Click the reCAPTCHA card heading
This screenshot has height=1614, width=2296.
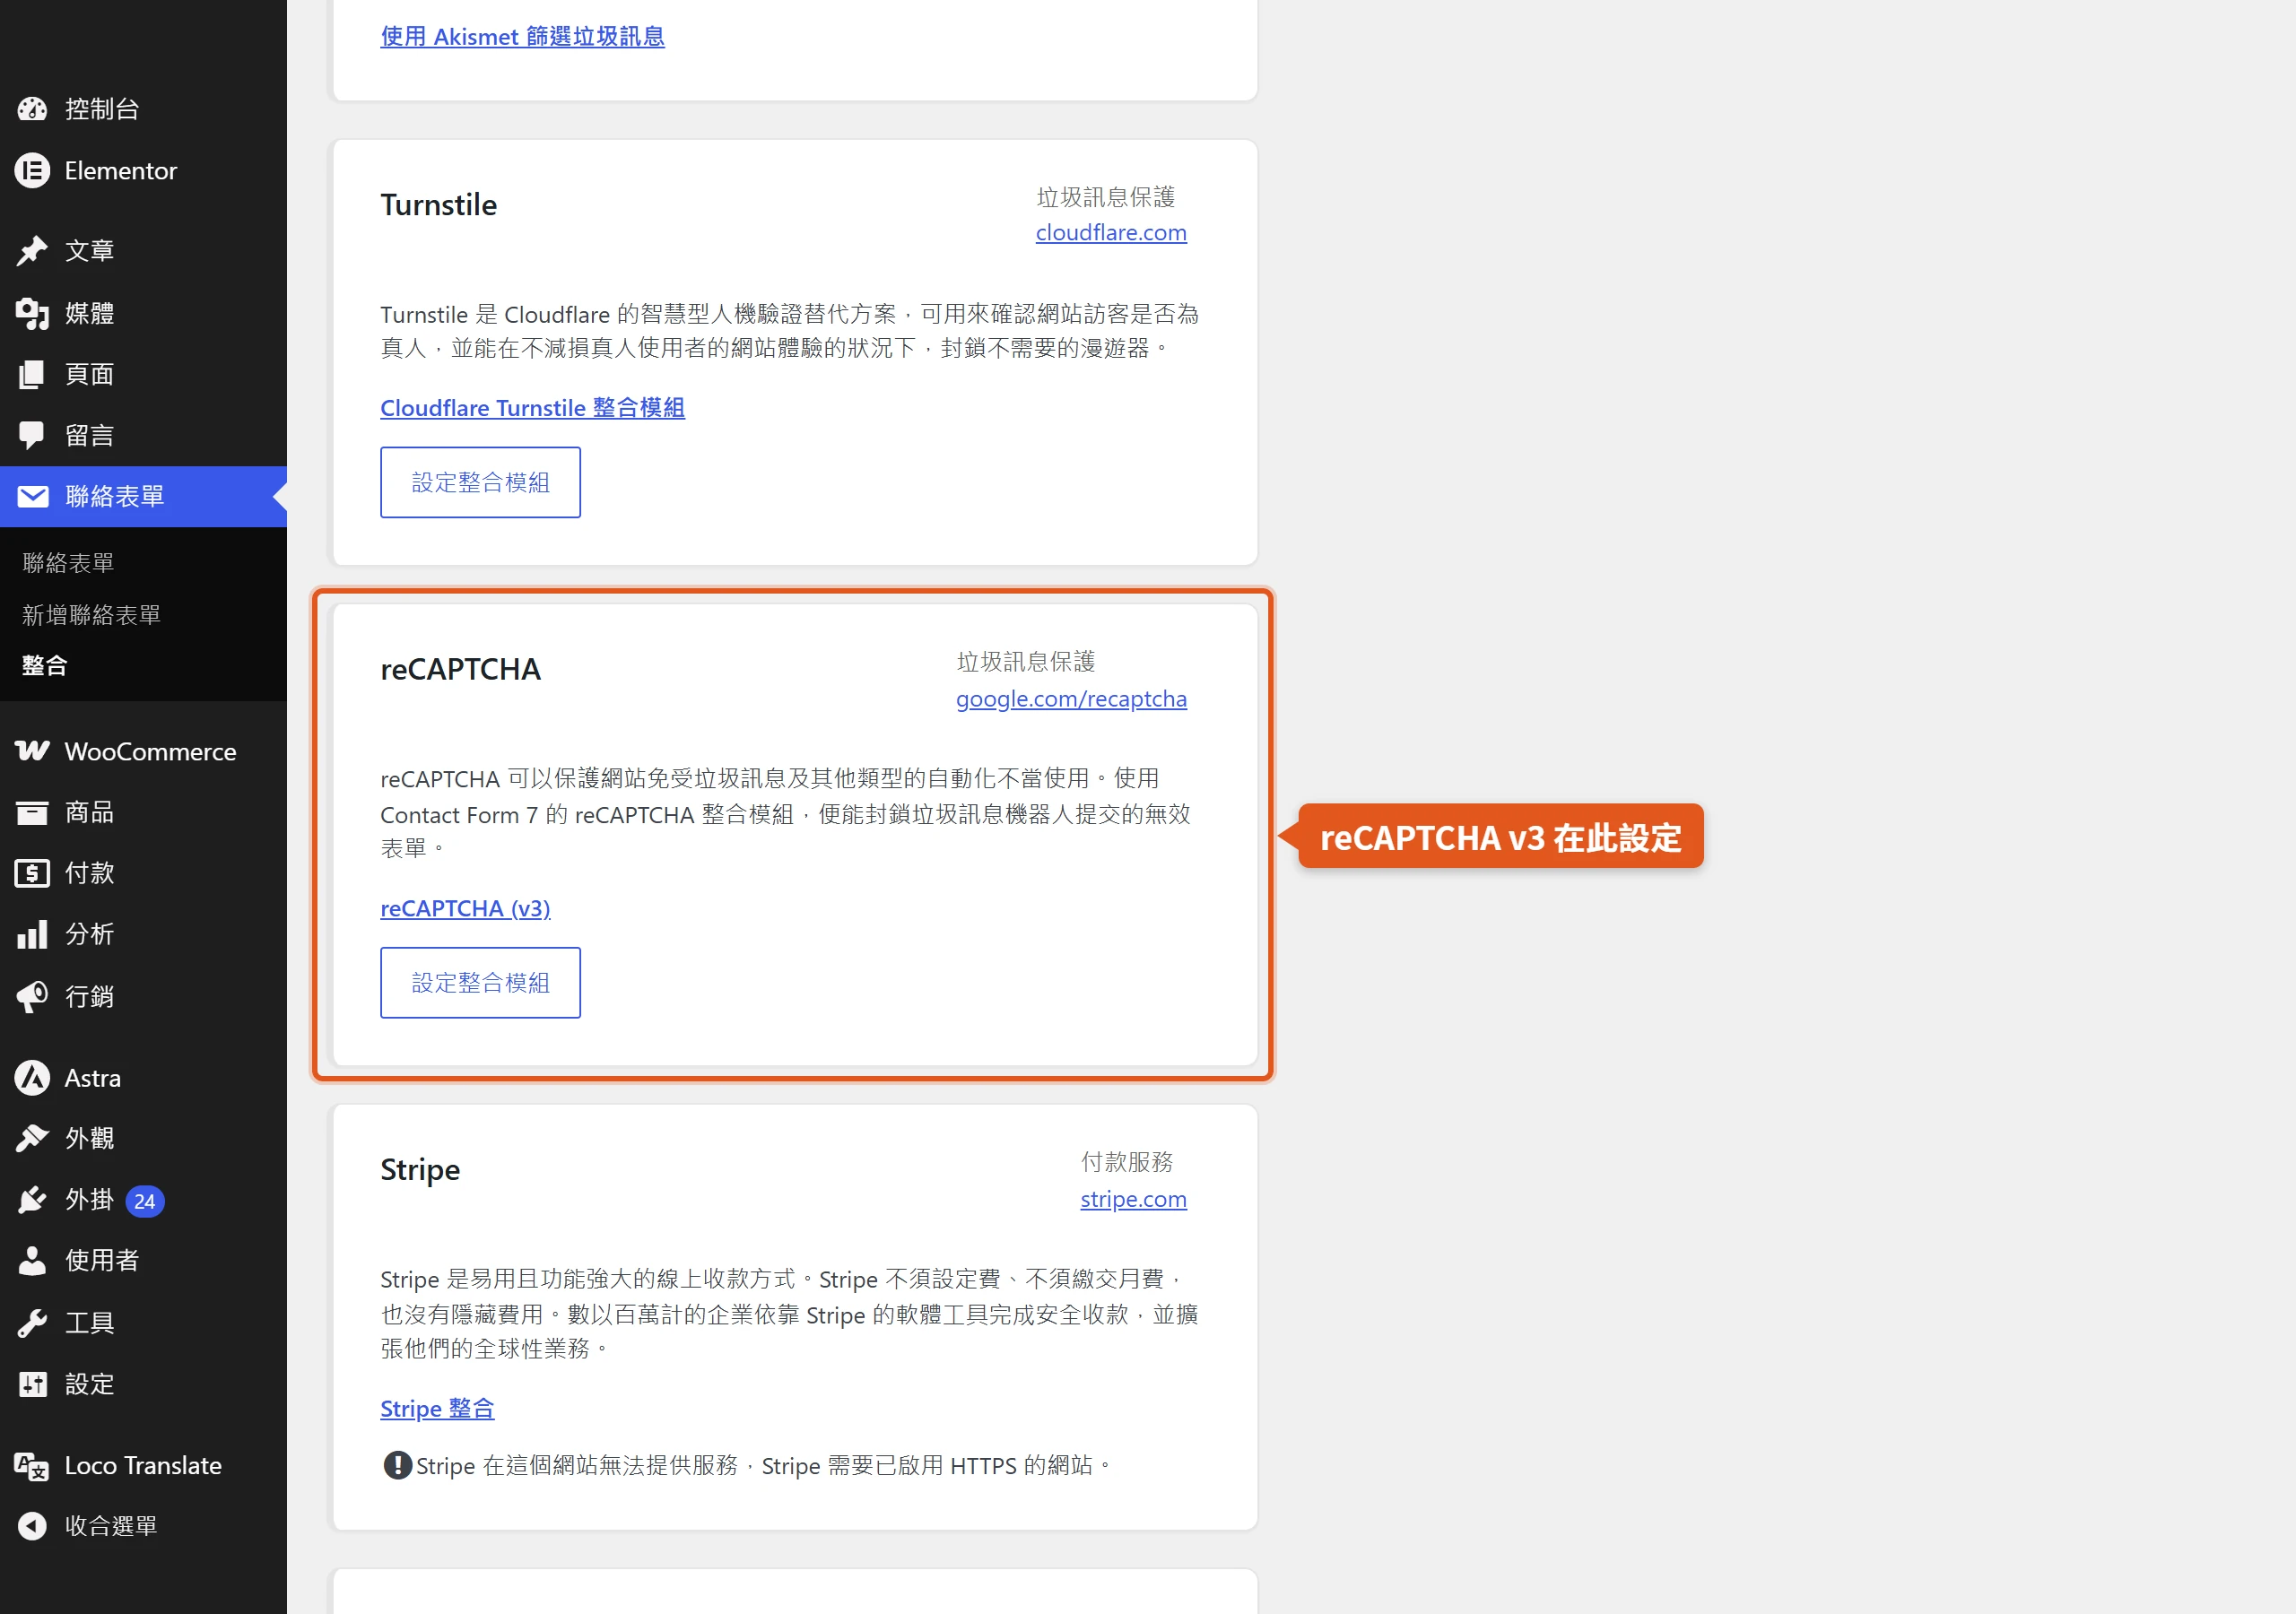[460, 670]
